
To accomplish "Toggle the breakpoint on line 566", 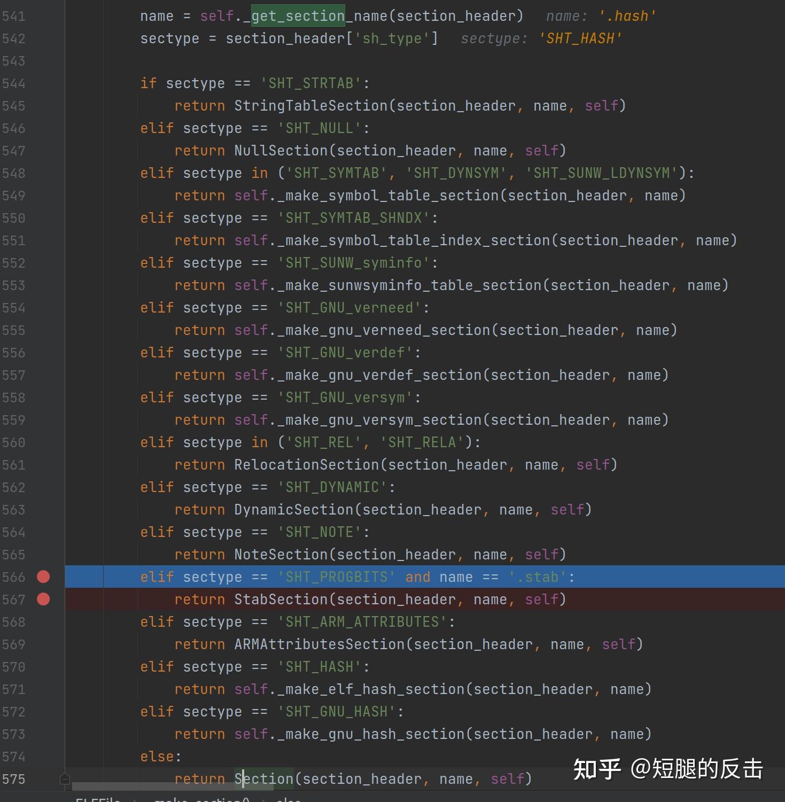I will [x=43, y=577].
